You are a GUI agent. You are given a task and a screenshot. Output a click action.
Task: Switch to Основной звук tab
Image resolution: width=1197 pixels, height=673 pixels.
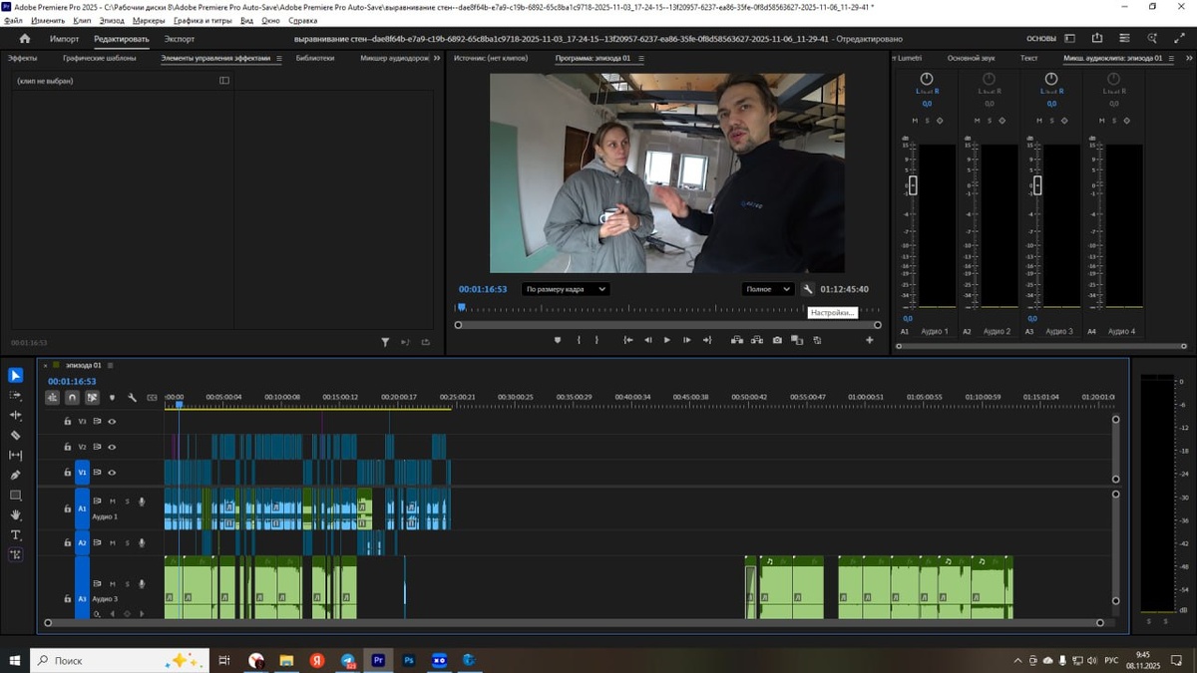971,58
